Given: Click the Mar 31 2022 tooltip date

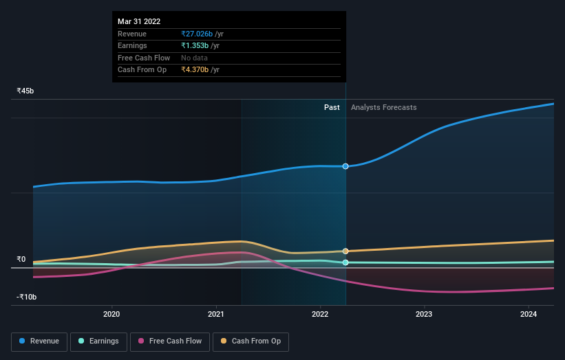Looking at the screenshot, I should [139, 21].
